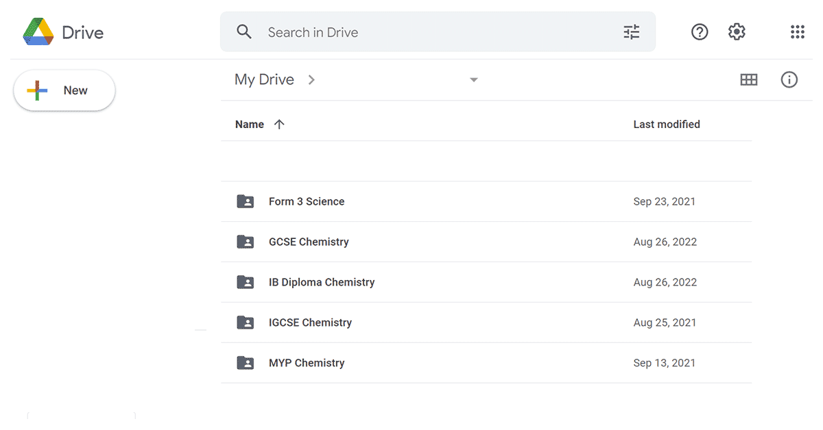Click the shared folder icon beside GCSE Chemistry
The image size is (823, 430).
245,242
